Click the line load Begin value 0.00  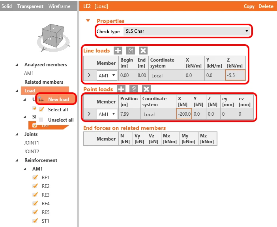[127, 75]
